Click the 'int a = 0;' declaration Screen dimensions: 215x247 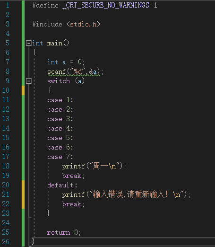pyautogui.click(x=66, y=62)
